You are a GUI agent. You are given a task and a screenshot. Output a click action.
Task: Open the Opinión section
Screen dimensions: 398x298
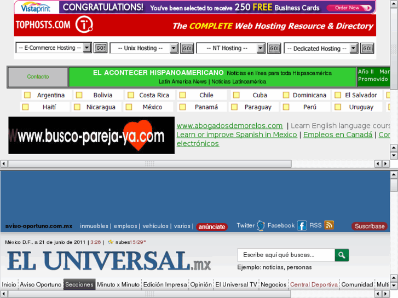tap(201, 284)
